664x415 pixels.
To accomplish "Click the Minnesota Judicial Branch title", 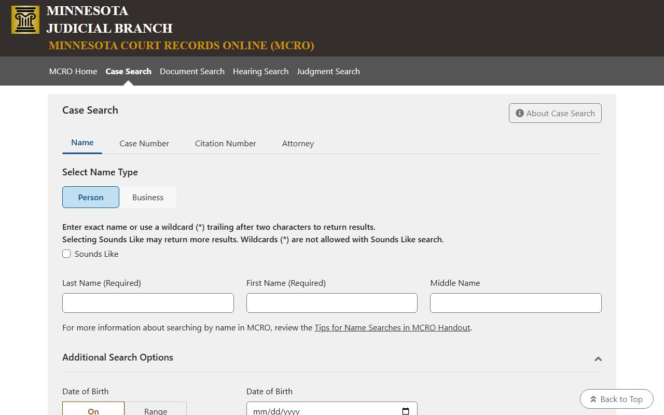I will [x=109, y=19].
